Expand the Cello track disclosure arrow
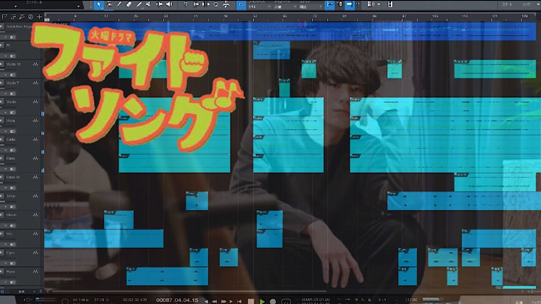Image resolution: width=541 pixels, height=304 pixels. (6, 150)
